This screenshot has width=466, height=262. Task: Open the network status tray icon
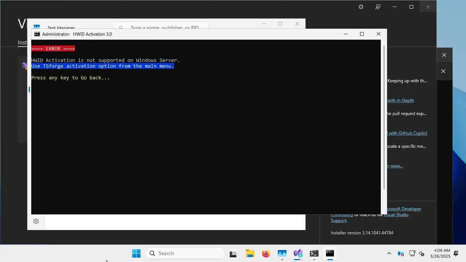coord(412,254)
